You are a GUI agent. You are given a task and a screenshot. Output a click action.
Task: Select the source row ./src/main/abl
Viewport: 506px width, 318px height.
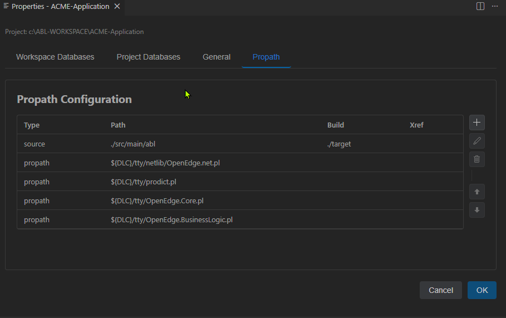(240, 144)
